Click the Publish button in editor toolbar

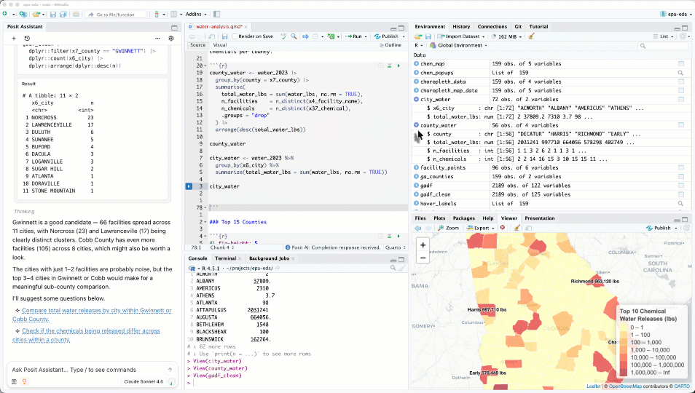tap(385, 36)
